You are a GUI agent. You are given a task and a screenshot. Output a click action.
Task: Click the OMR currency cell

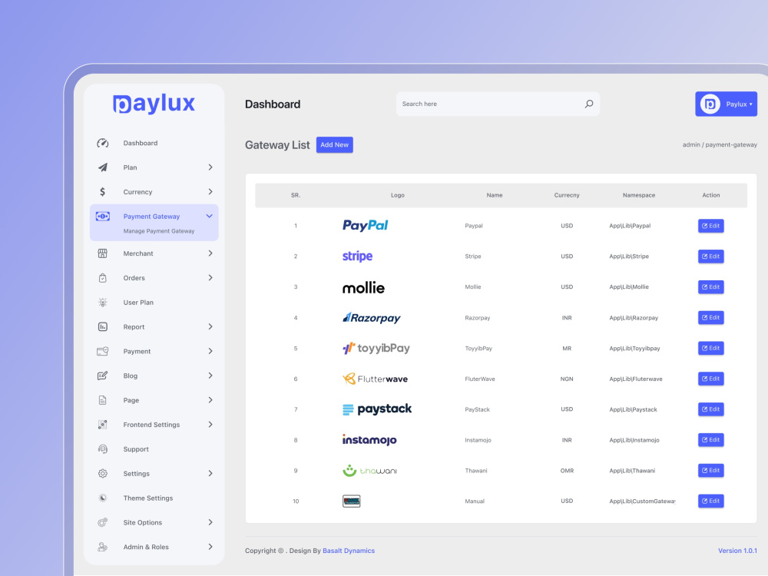pos(567,471)
